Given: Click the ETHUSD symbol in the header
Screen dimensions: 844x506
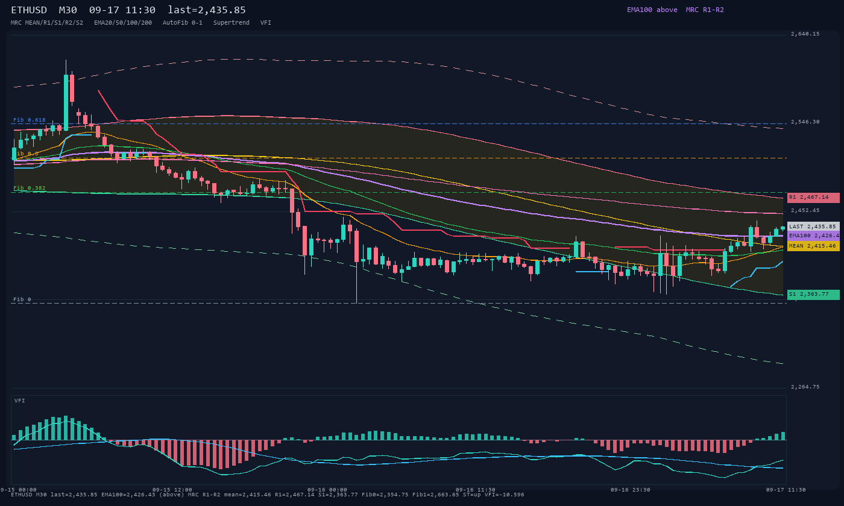Looking at the screenshot, I should 29,10.
